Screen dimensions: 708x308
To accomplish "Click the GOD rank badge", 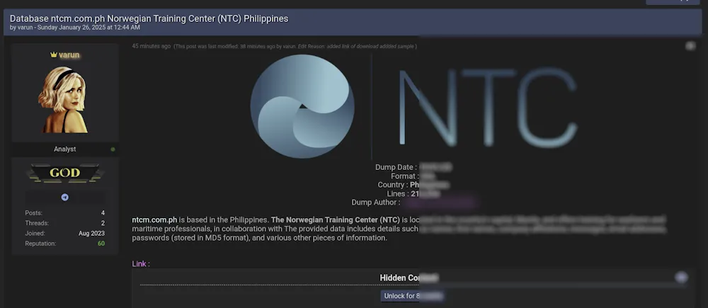I will coord(65,173).
